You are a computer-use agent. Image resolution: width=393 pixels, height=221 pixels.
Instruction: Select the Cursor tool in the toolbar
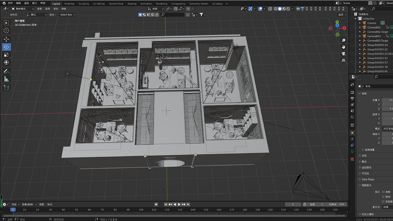click(x=6, y=30)
